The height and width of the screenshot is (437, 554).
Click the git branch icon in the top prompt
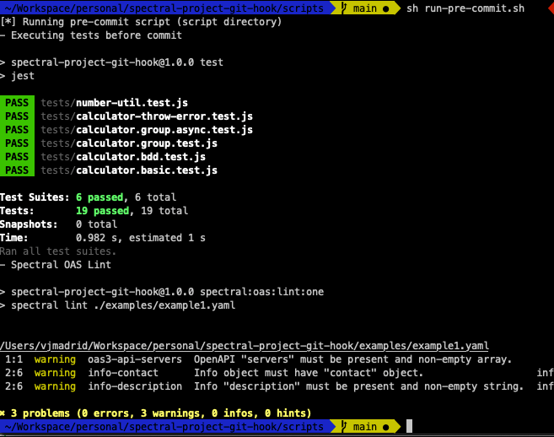point(344,8)
